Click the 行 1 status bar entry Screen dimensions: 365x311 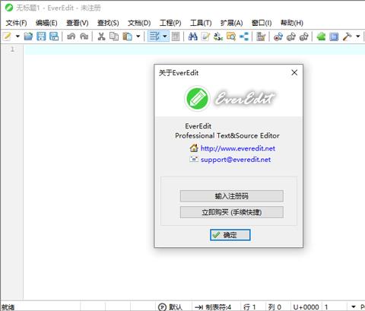(249, 307)
